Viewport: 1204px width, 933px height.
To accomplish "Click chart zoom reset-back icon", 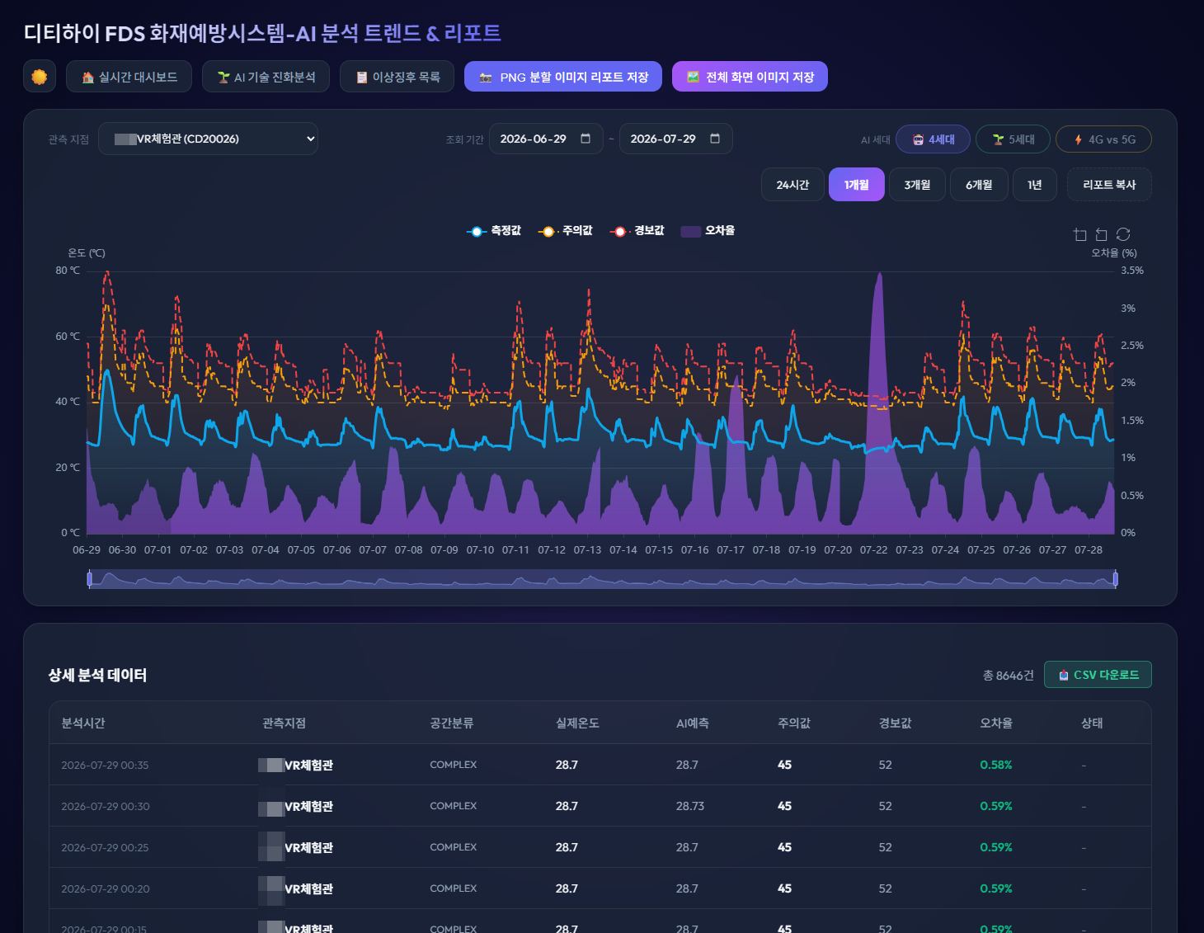I will (x=1102, y=235).
